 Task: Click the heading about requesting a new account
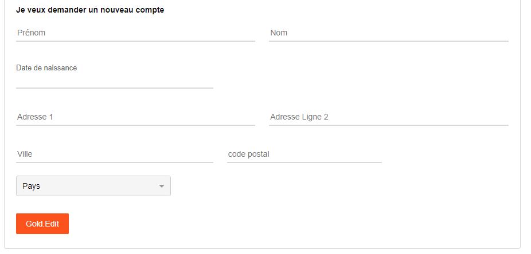click(x=90, y=10)
